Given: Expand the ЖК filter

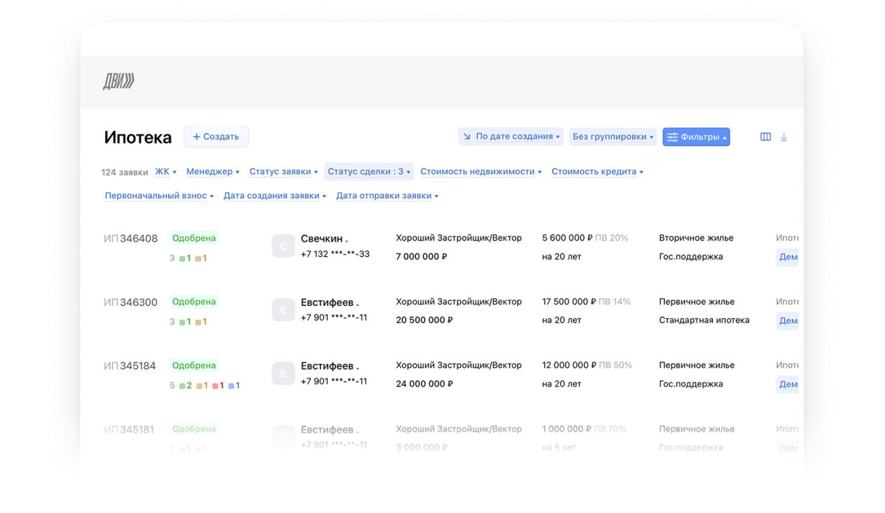Looking at the screenshot, I should click(166, 172).
